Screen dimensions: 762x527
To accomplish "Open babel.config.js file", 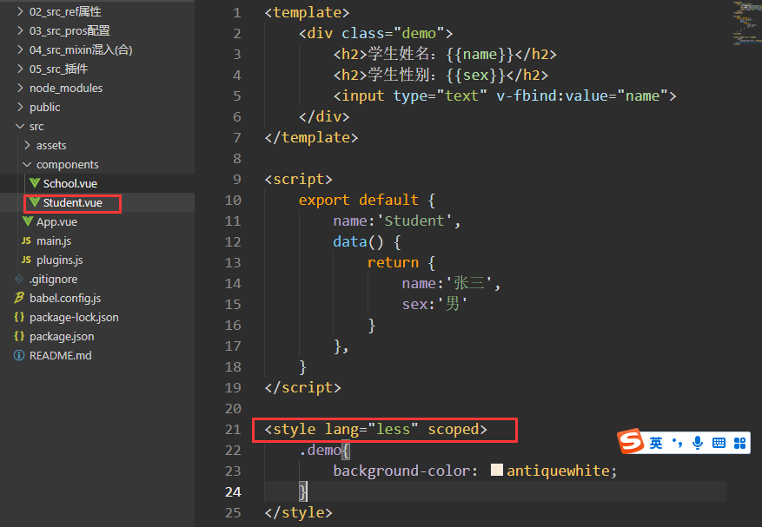I will click(65, 299).
